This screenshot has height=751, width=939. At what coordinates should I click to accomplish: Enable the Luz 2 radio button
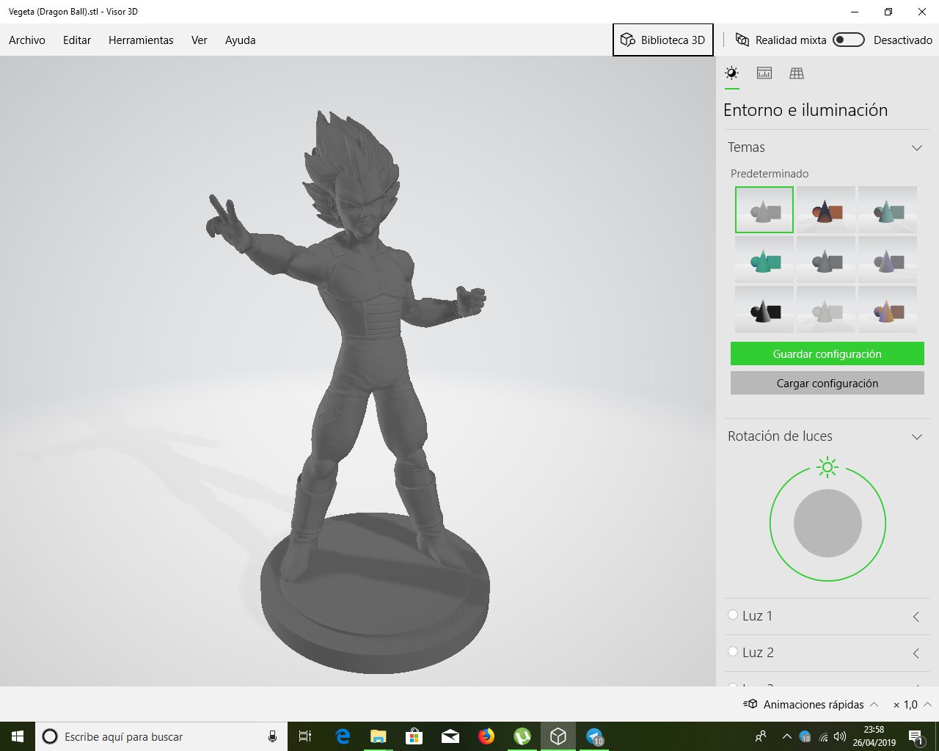(733, 651)
